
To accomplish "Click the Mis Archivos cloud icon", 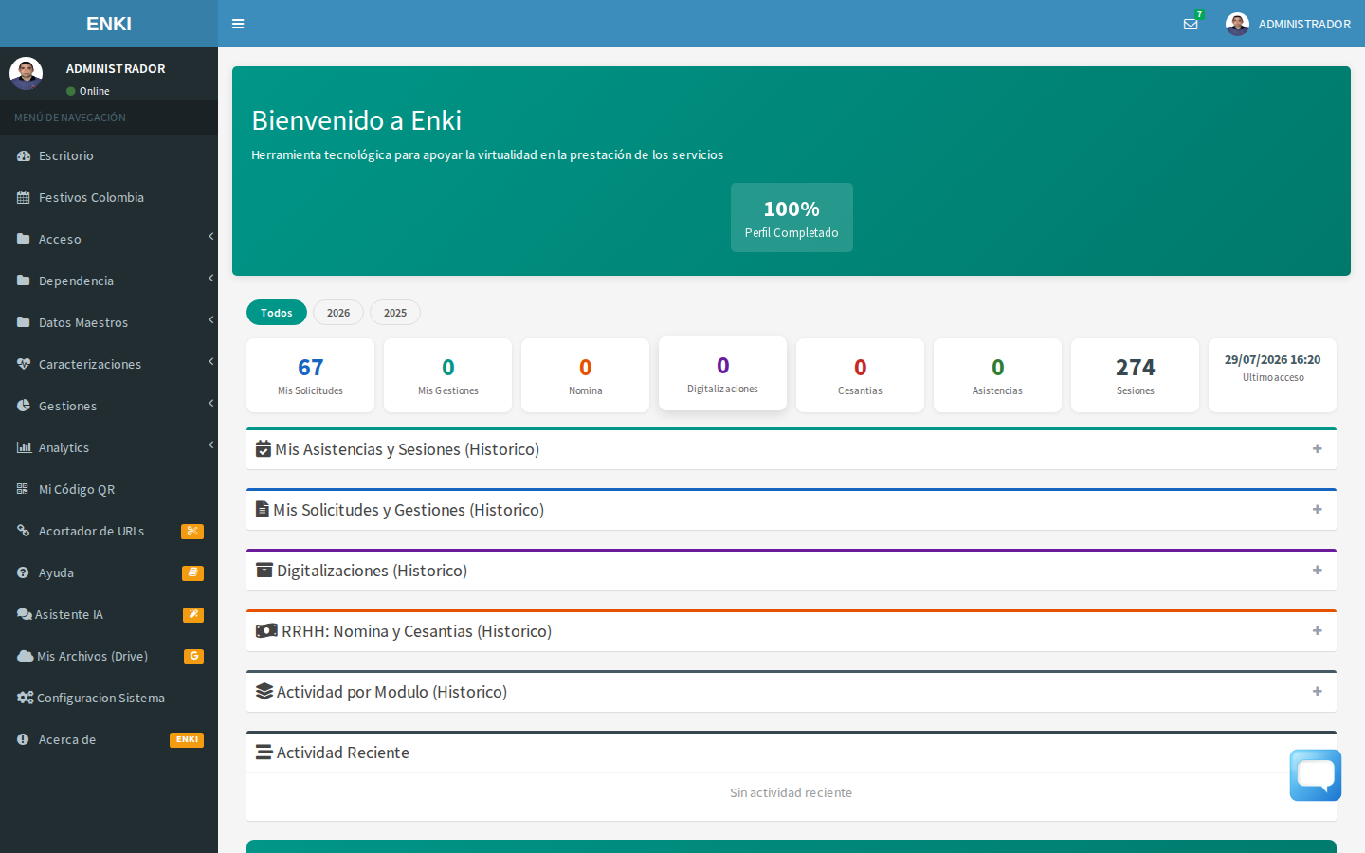I will pos(26,656).
